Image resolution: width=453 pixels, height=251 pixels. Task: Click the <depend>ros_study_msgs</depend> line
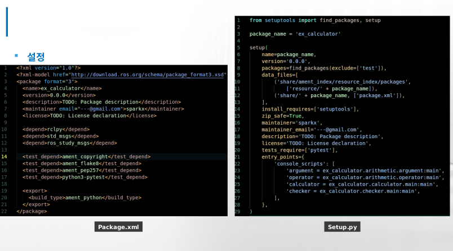coord(70,143)
